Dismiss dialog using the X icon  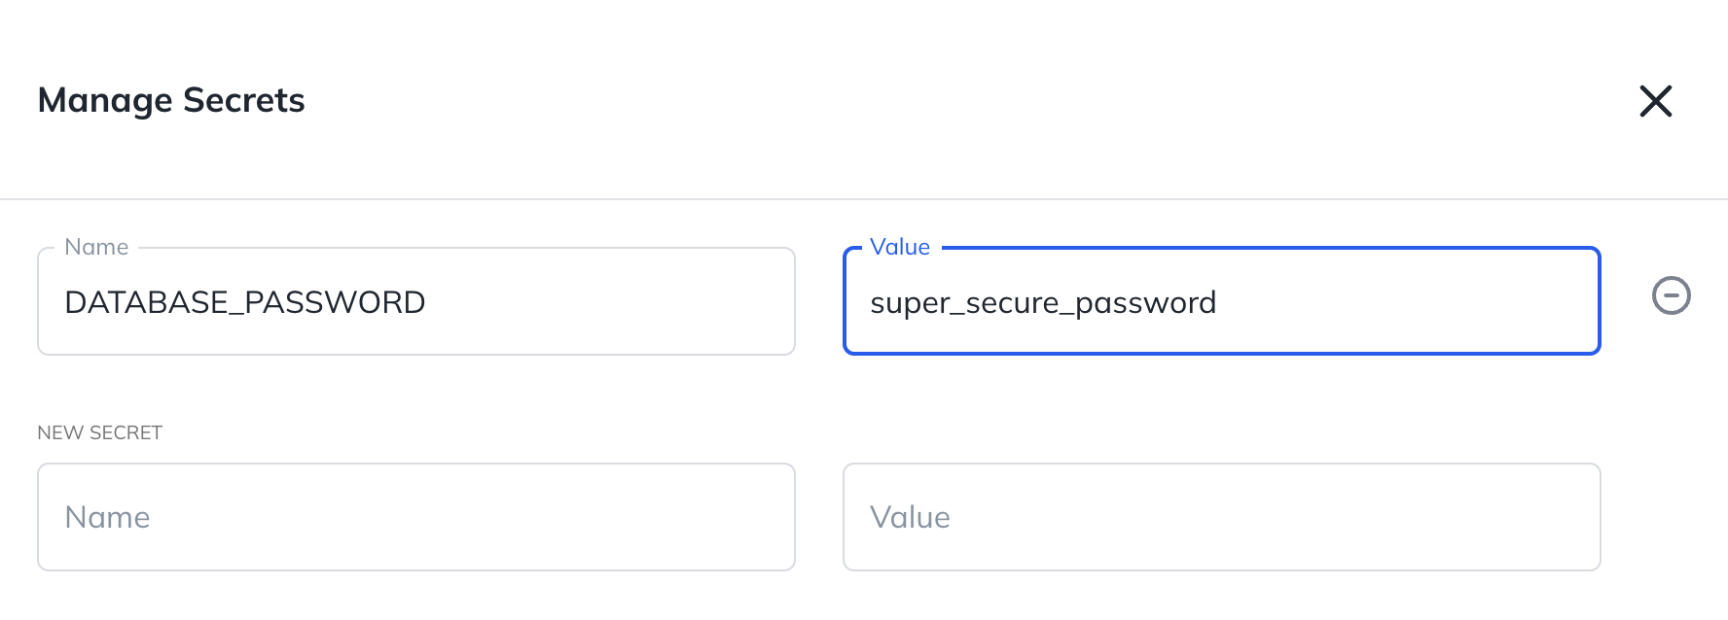coord(1655,101)
